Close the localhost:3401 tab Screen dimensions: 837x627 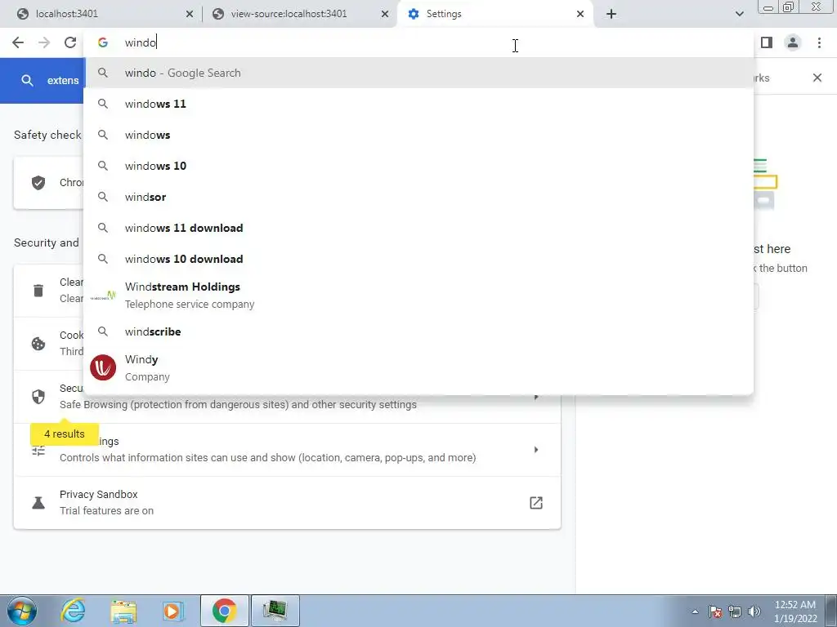190,14
